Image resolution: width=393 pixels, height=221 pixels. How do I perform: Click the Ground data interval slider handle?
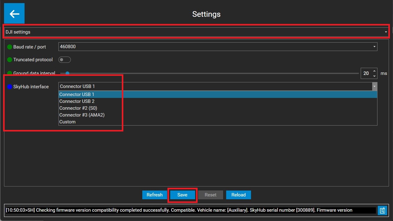67,73
